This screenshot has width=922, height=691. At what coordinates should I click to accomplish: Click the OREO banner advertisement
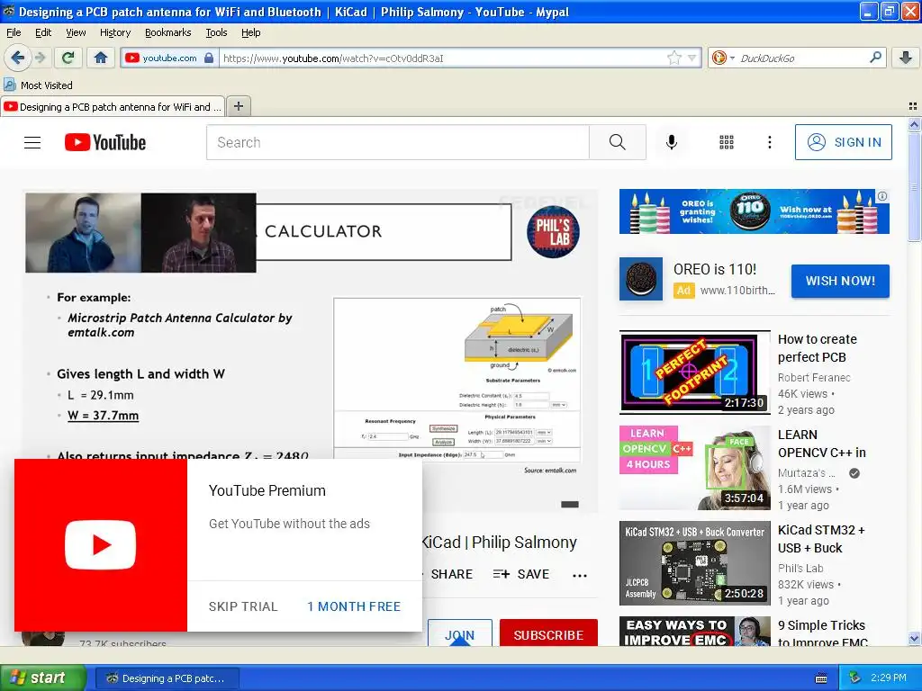click(754, 211)
